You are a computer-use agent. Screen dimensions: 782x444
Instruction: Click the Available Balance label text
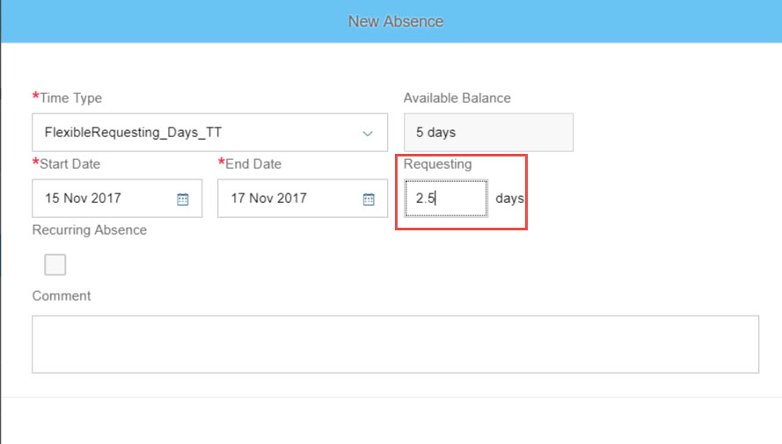(457, 98)
